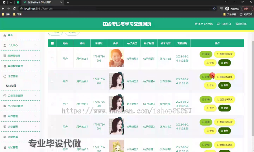Viewport: 254px width, 152px height.
Task: Click the tab search chevron in title bar
Action: (x=226, y=2)
